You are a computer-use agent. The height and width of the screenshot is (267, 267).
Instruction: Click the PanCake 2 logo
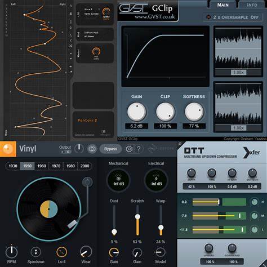(x=87, y=120)
